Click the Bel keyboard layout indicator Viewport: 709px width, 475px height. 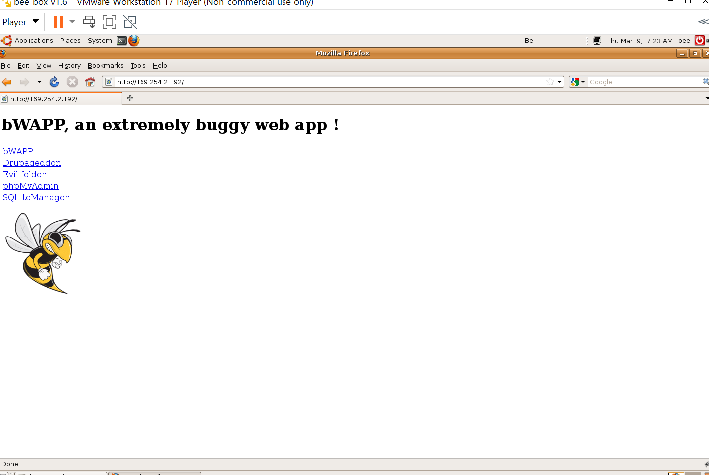tap(530, 40)
